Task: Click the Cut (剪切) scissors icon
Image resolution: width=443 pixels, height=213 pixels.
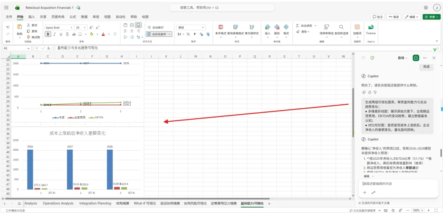Action: 28,25
